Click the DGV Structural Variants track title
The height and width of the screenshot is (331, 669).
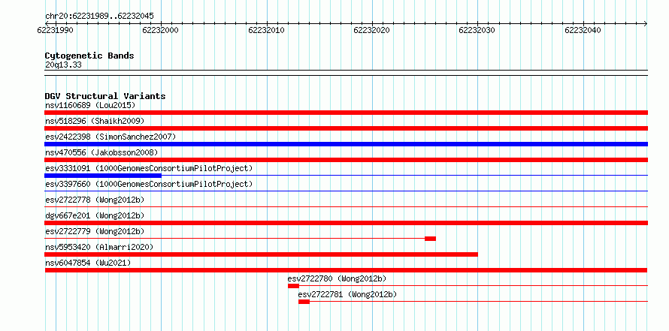point(105,96)
